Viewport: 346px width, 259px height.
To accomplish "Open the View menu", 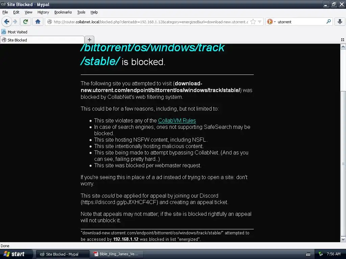I will (x=28, y=12).
